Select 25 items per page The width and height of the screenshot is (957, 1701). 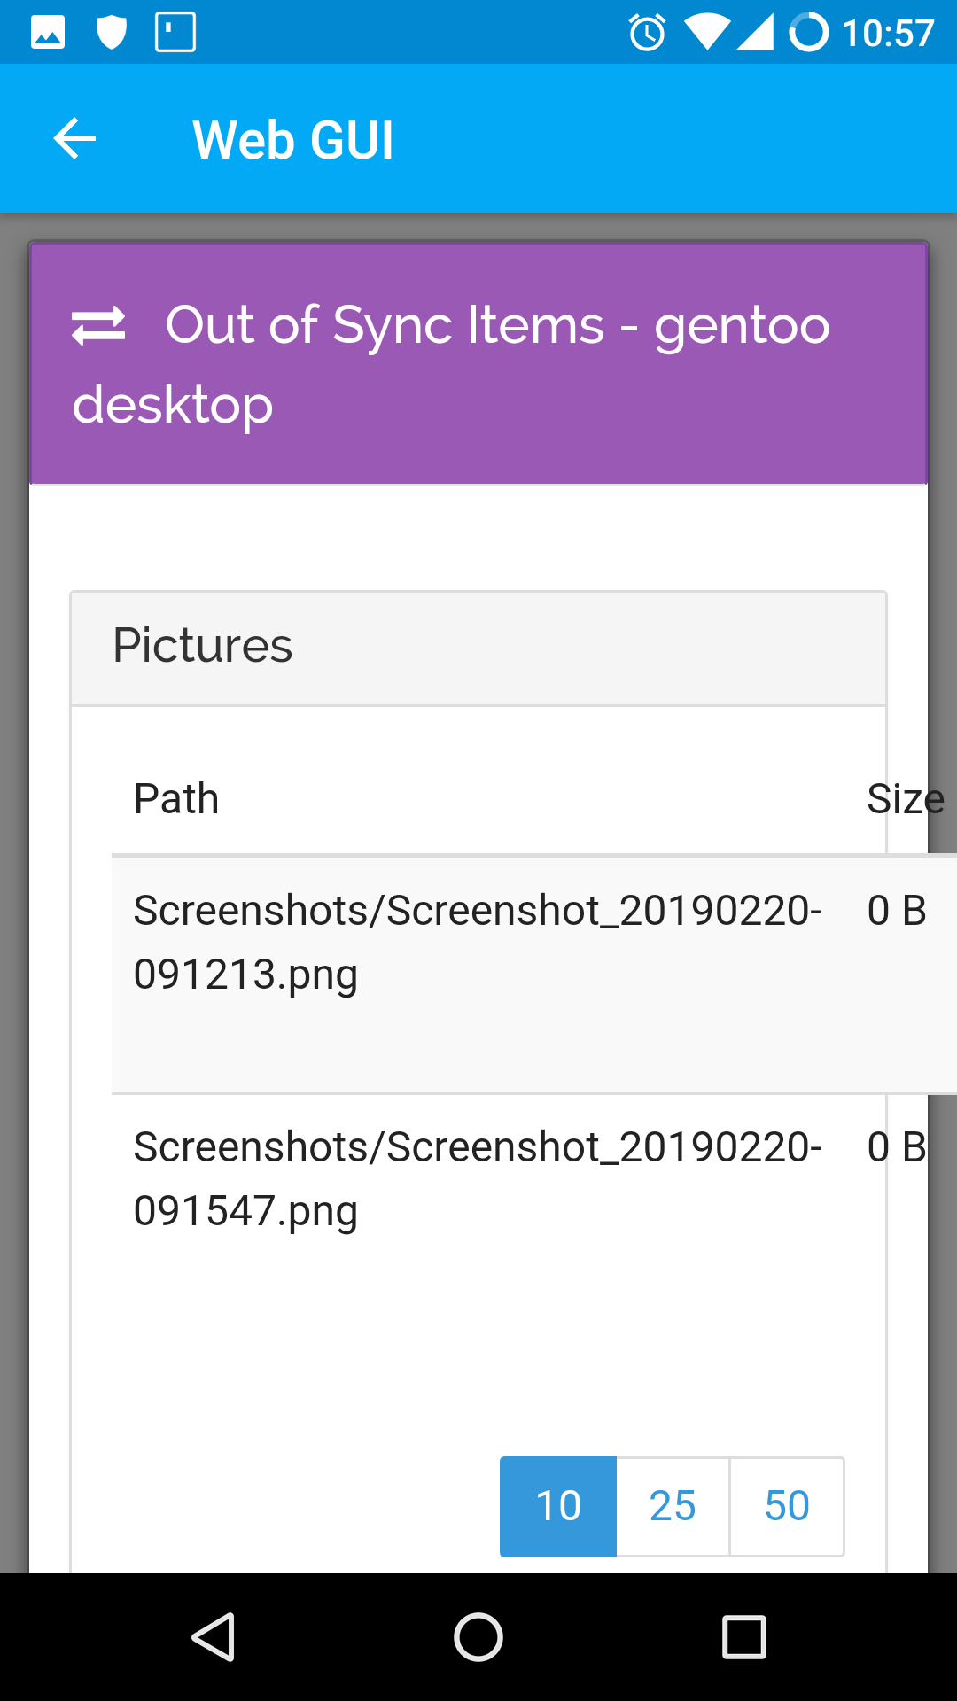click(672, 1506)
